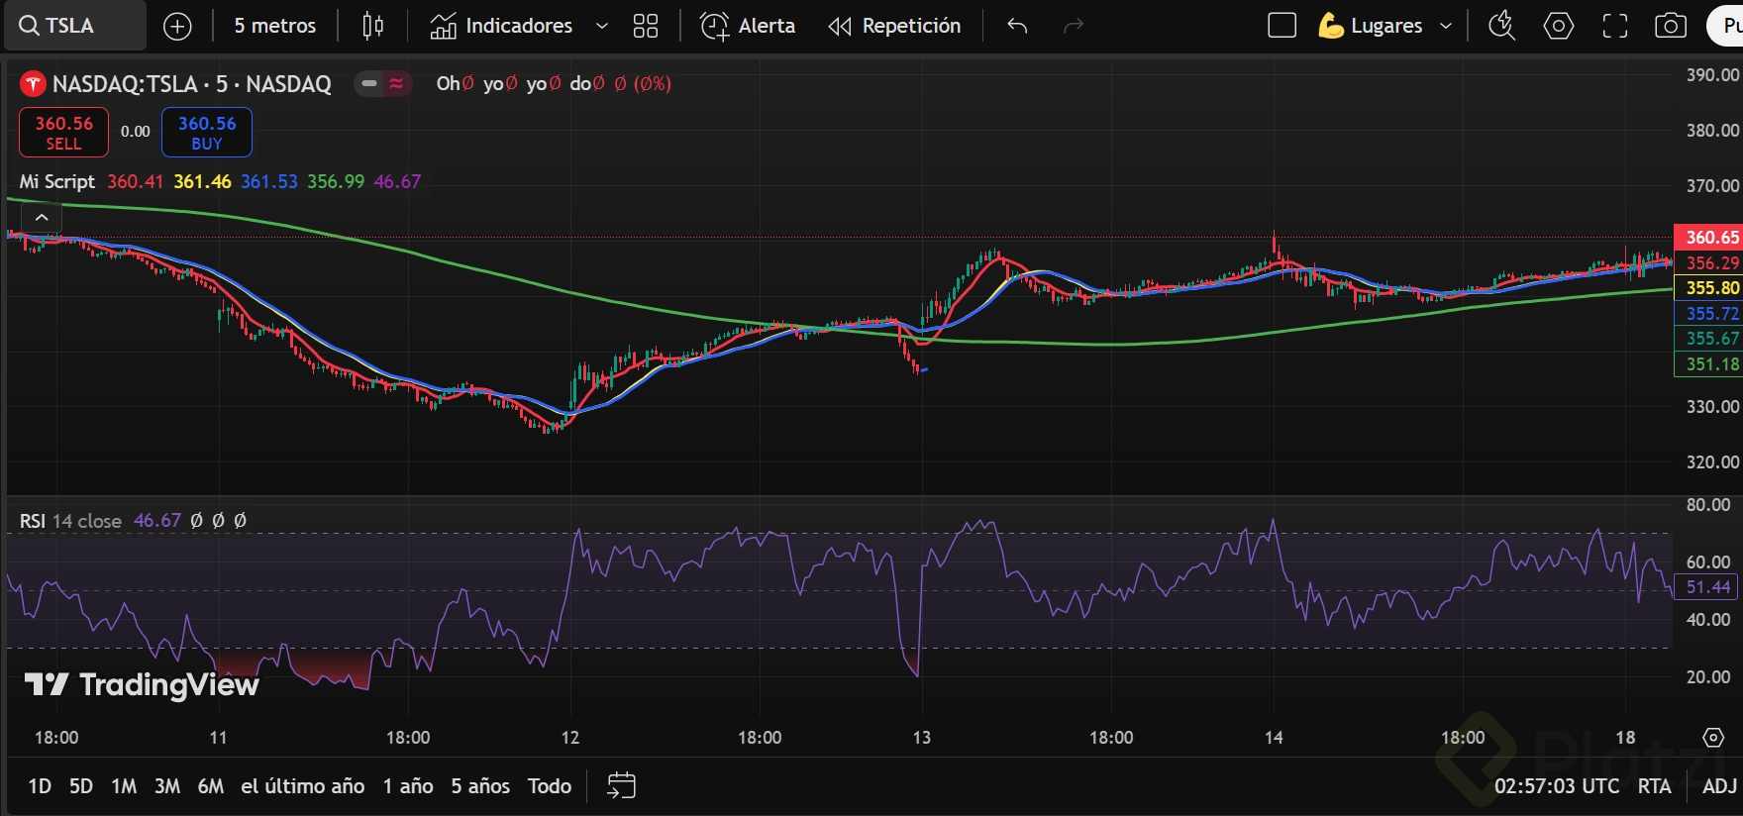Select the "Mi Script" indicator legend
The width and height of the screenshot is (1743, 816).
pyautogui.click(x=57, y=181)
